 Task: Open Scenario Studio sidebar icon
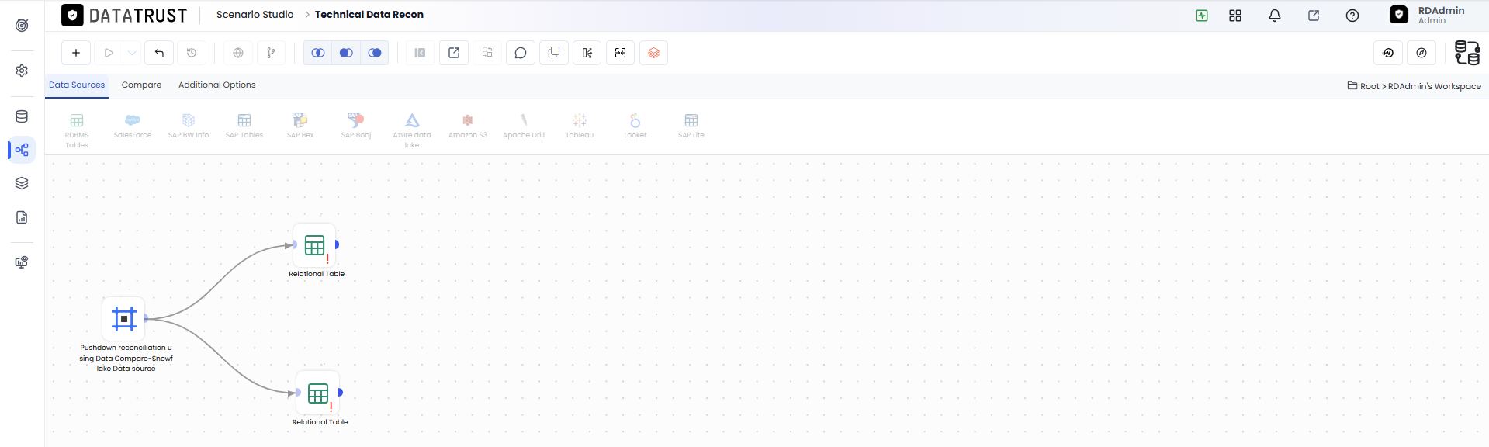point(22,150)
